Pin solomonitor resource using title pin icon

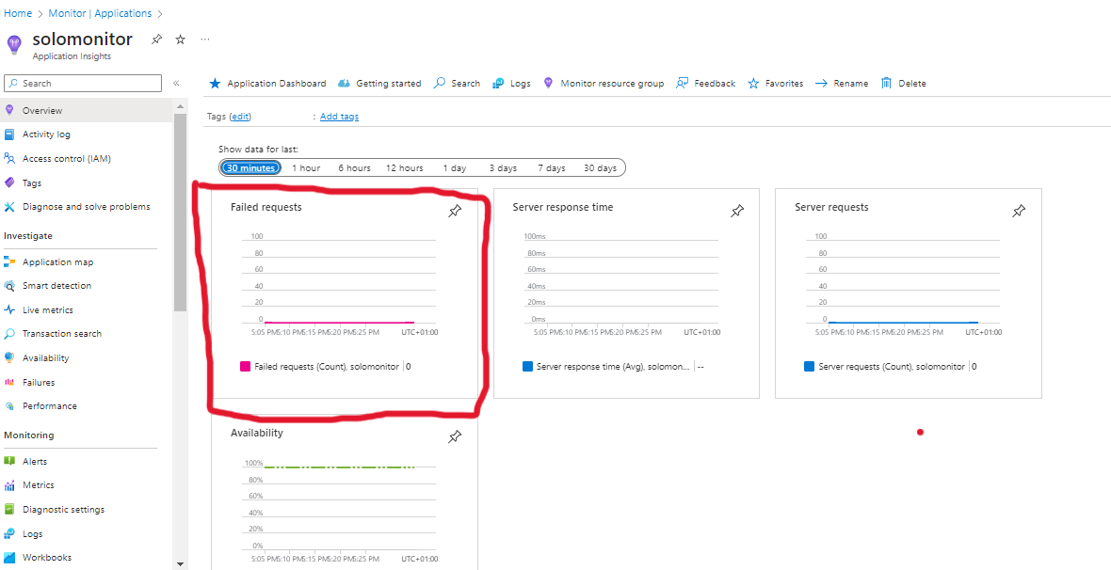pos(156,40)
